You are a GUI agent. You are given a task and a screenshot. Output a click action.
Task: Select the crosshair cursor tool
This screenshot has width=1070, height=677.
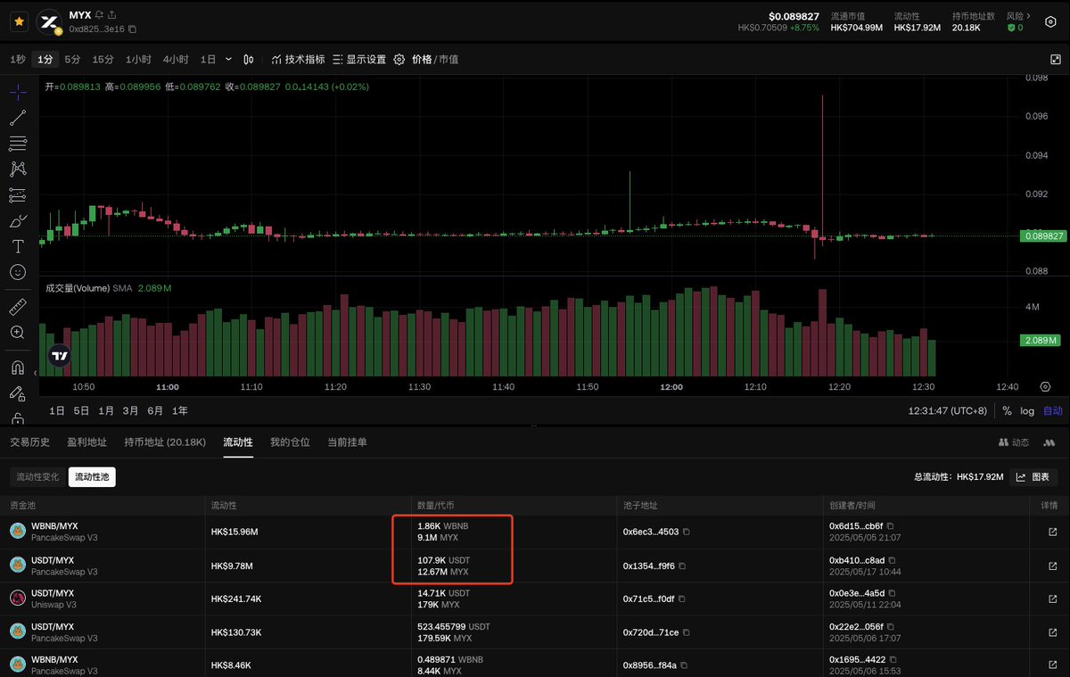pos(18,93)
